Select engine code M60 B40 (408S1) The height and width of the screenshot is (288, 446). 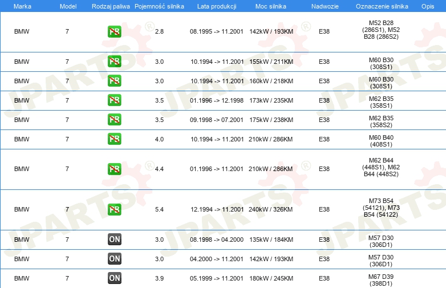381,141
